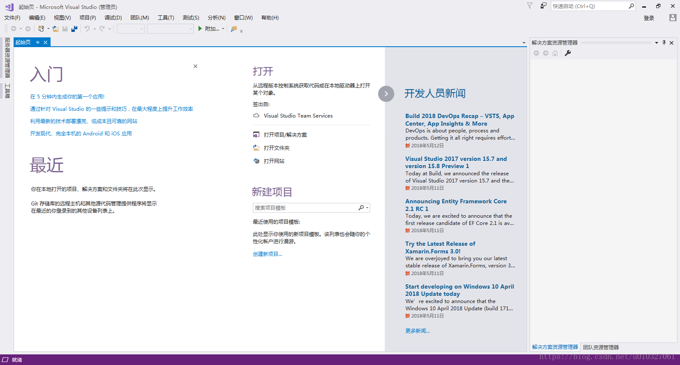Click the Find in Files toolbar icon
The image size is (680, 365).
tap(234, 29)
